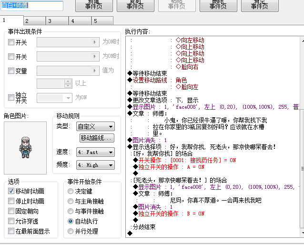
Task: Check the 停止时动画 option
Action: coord(11,201)
